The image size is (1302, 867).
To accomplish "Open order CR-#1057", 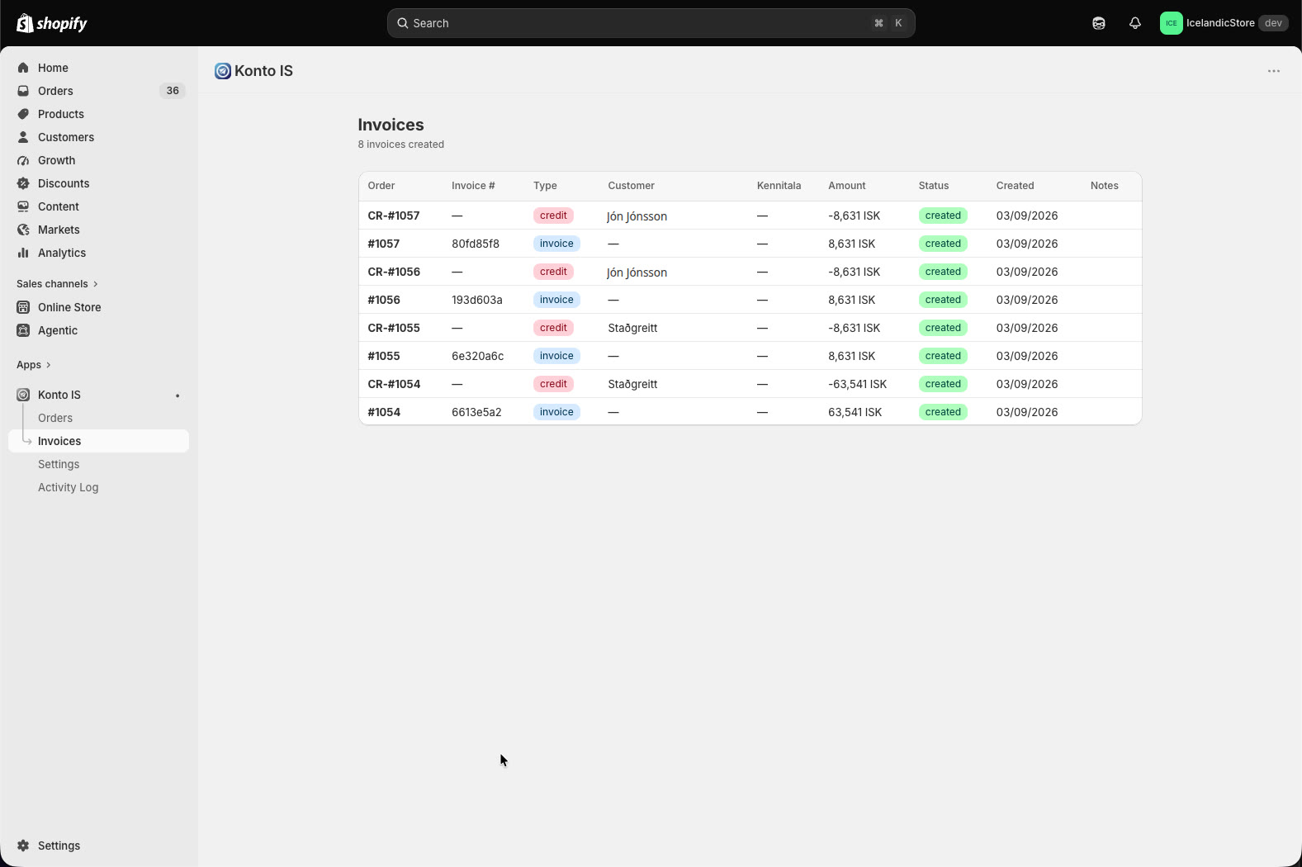I will [394, 216].
